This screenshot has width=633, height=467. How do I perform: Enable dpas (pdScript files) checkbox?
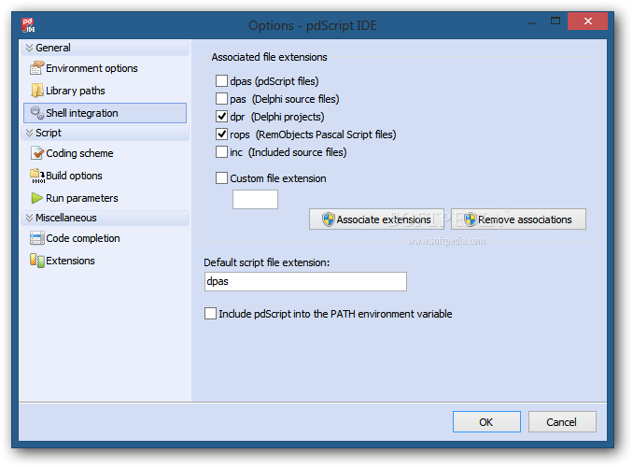point(221,81)
